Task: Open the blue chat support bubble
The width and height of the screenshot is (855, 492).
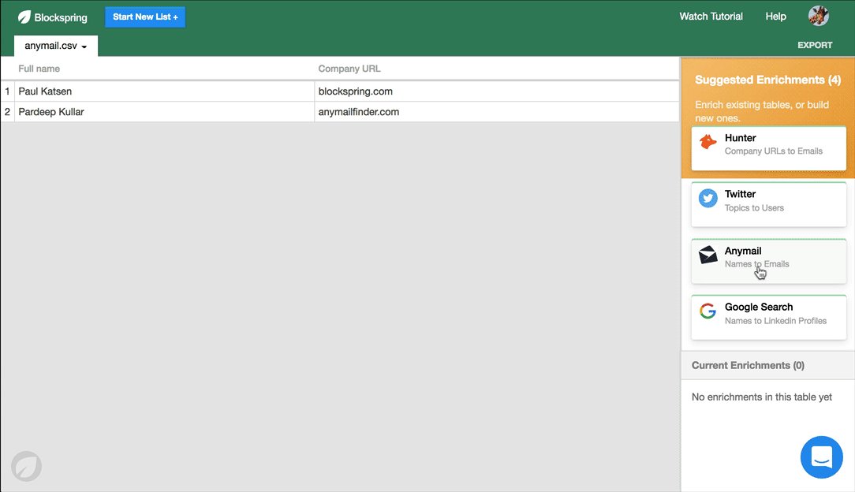Action: pyautogui.click(x=821, y=457)
